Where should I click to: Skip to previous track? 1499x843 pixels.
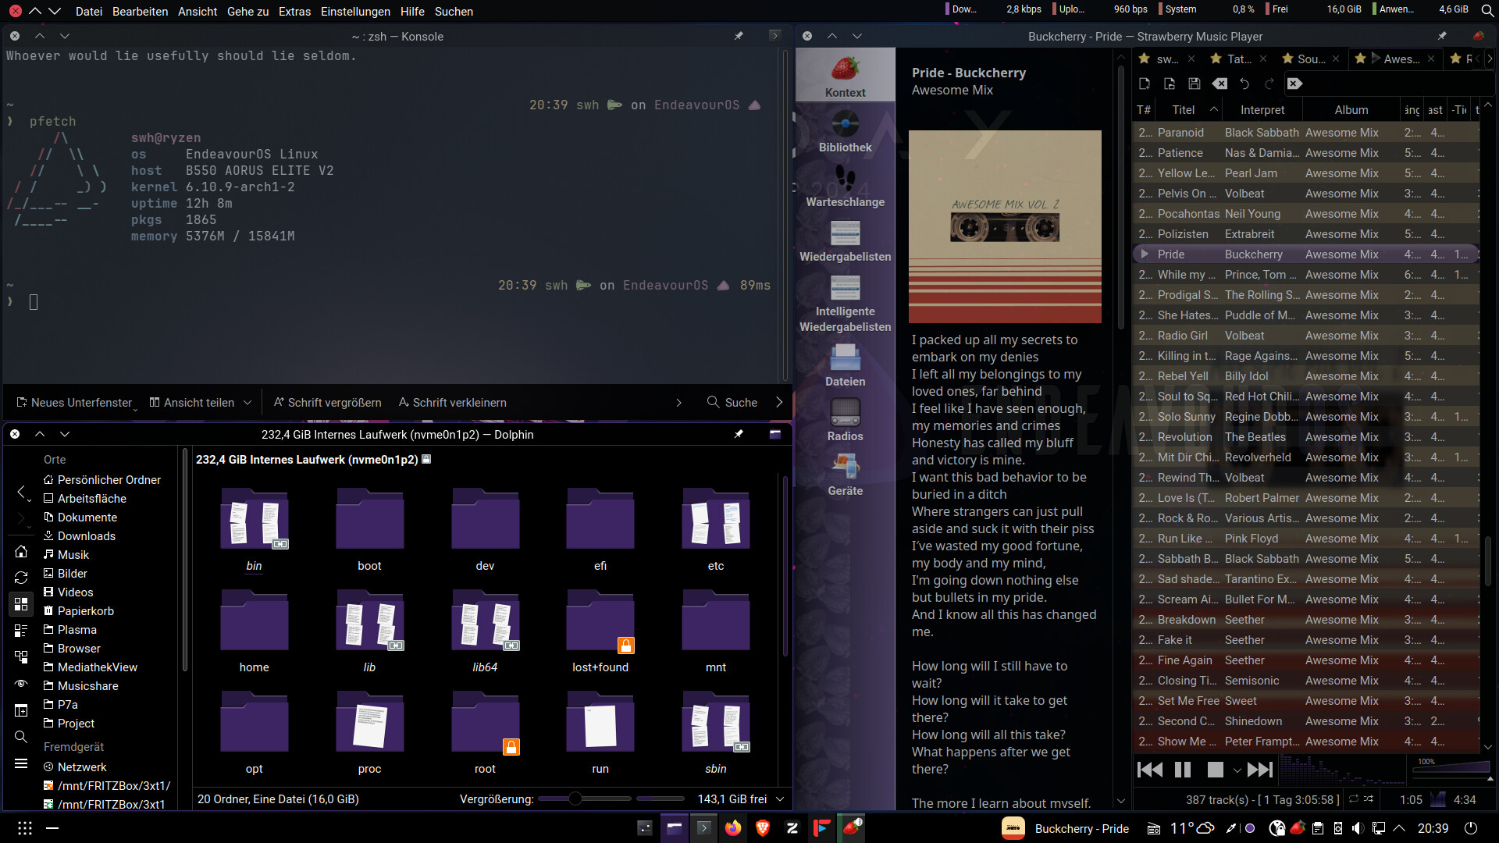coord(1149,770)
